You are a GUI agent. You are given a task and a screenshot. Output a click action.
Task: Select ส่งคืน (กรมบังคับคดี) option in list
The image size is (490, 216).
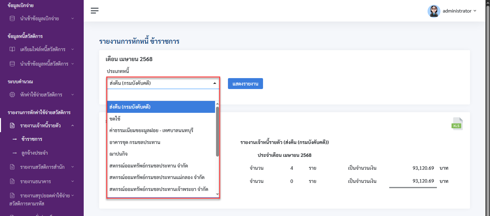point(161,107)
